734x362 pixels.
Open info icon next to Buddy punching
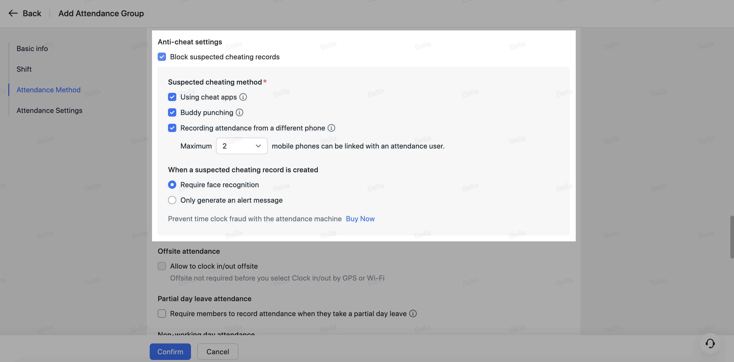click(239, 112)
